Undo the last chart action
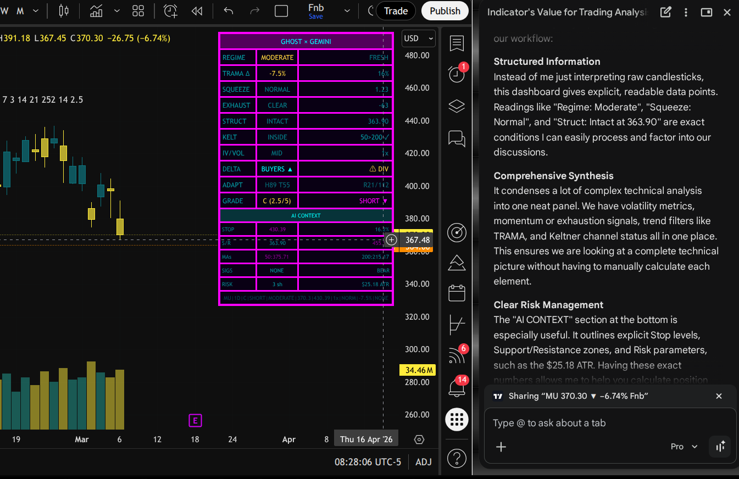The image size is (739, 479). (229, 11)
